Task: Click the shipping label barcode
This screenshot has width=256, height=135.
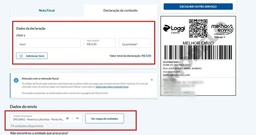Action: tap(198, 52)
